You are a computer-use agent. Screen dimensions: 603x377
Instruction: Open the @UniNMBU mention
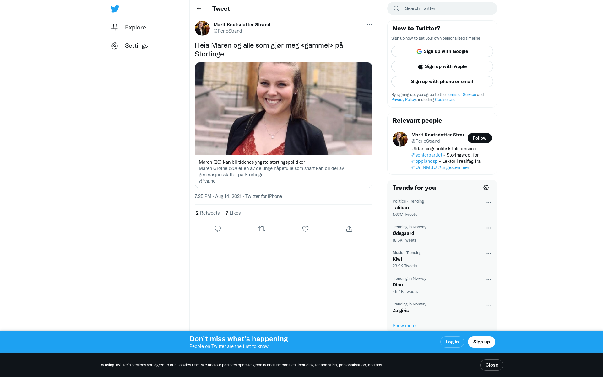click(x=424, y=167)
